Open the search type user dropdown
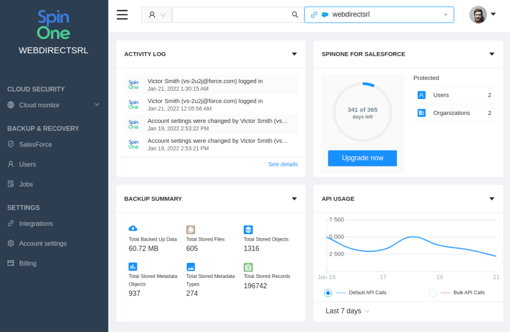Viewport: 510px width, 332px height. [x=157, y=14]
